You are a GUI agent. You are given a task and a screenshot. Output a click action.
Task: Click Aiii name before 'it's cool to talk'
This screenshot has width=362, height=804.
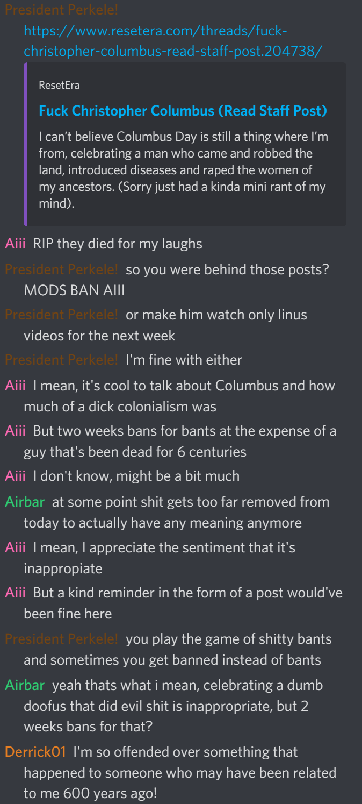point(15,386)
